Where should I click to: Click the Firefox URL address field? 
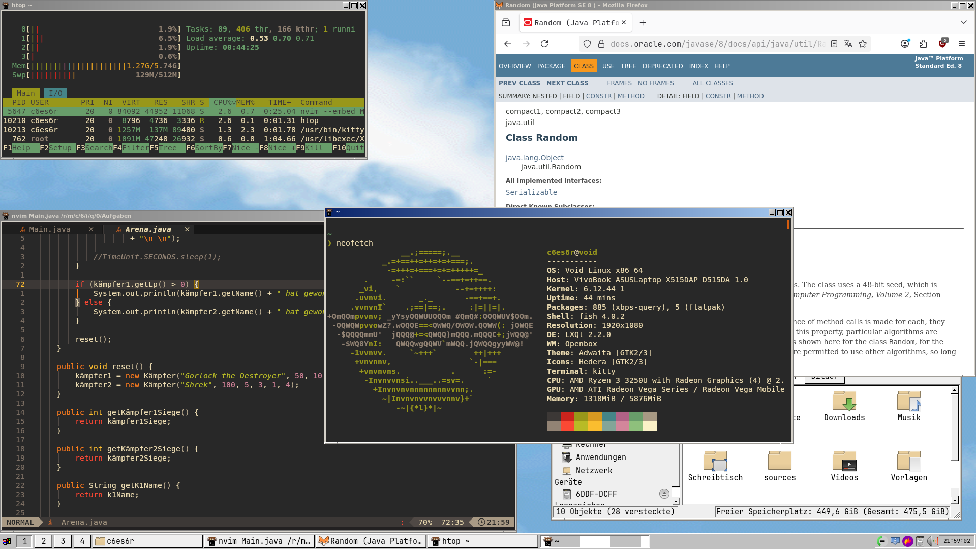(717, 44)
